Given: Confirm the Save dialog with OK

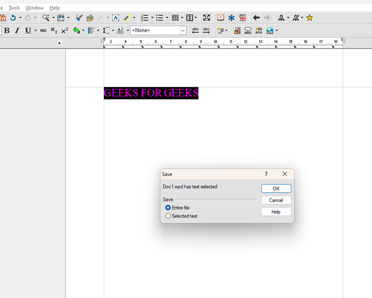Looking at the screenshot, I should (x=276, y=189).
